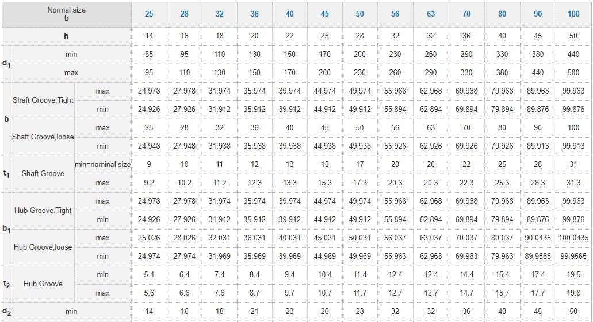Select the size 63 column header
Viewport: 593px width, 322px height.
tap(431, 14)
